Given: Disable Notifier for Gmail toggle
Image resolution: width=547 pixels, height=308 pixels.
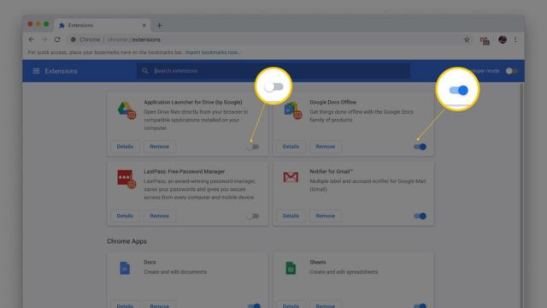Looking at the screenshot, I should tap(420, 216).
